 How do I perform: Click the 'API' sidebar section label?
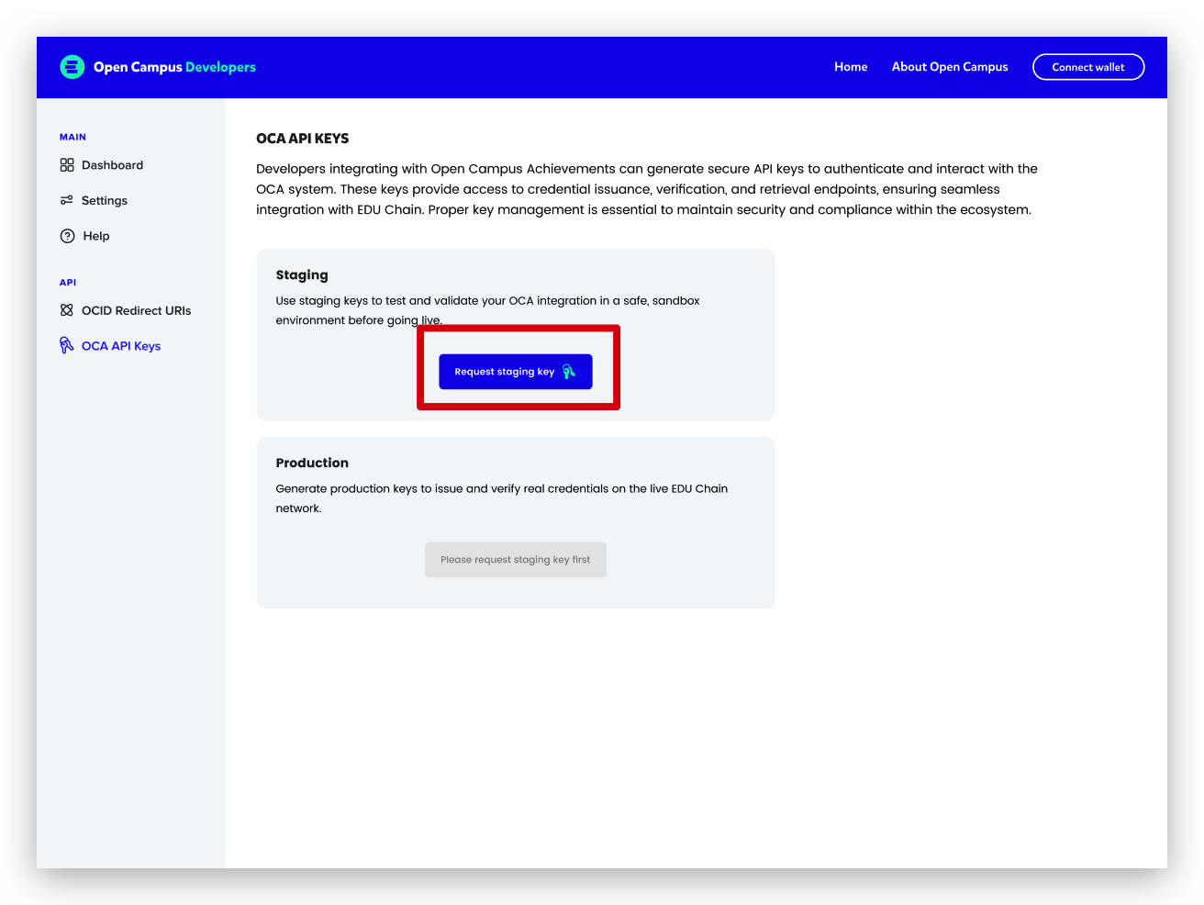click(x=68, y=283)
